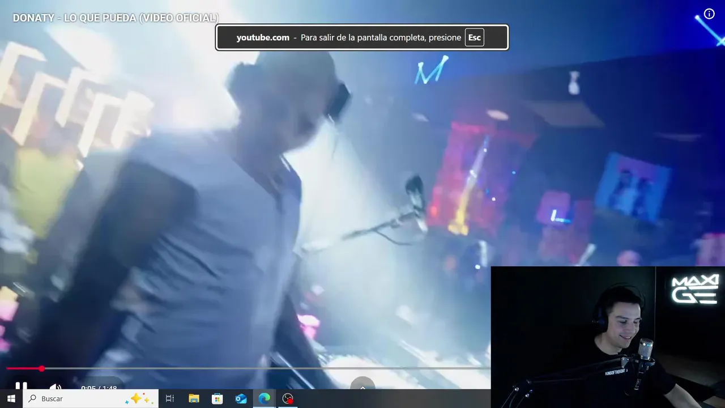725x408 pixels.
Task: Open the recording app icon in the taskbar
Action: pos(288,398)
